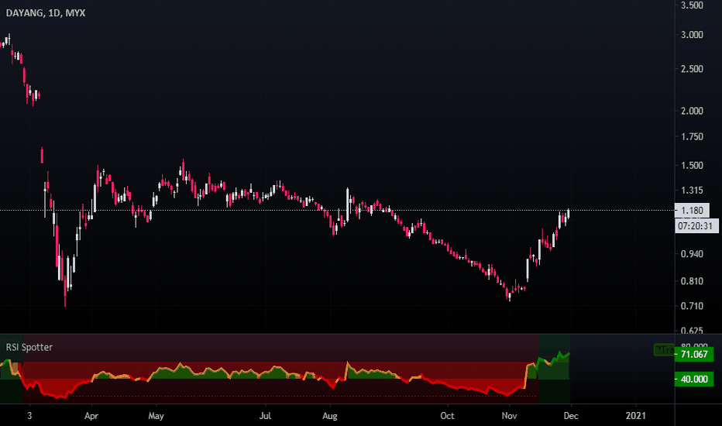Click the Apr label on time axis
722x426 pixels.
click(91, 416)
